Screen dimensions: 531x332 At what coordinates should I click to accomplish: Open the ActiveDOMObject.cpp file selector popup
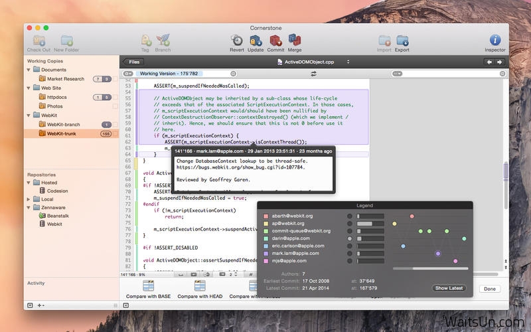coord(313,62)
